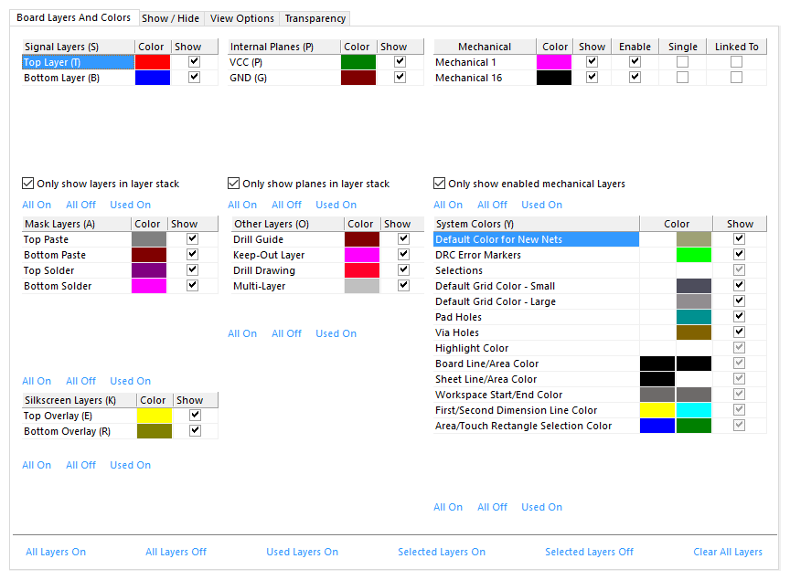This screenshot has height=580, width=790.
Task: Click Used On under Other Layers
Action: tap(336, 333)
